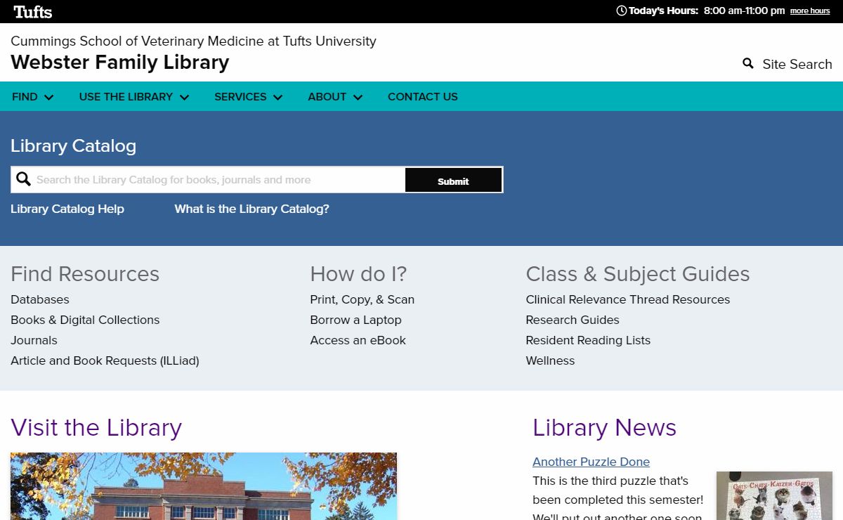Click the How do I? heading

coord(358,273)
